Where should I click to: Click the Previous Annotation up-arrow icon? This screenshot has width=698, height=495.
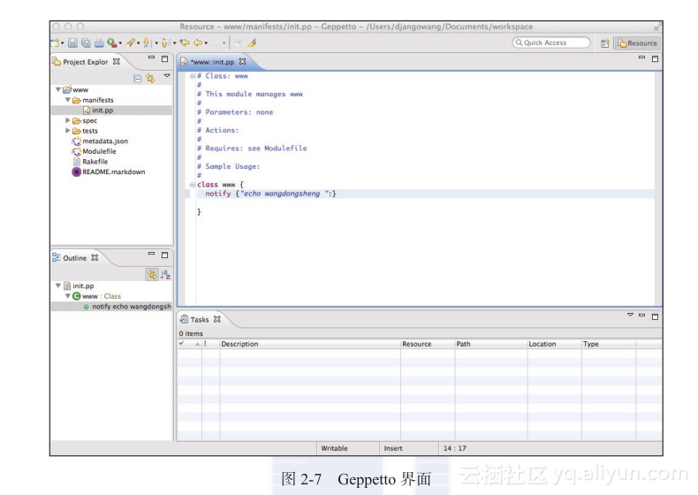click(x=165, y=42)
